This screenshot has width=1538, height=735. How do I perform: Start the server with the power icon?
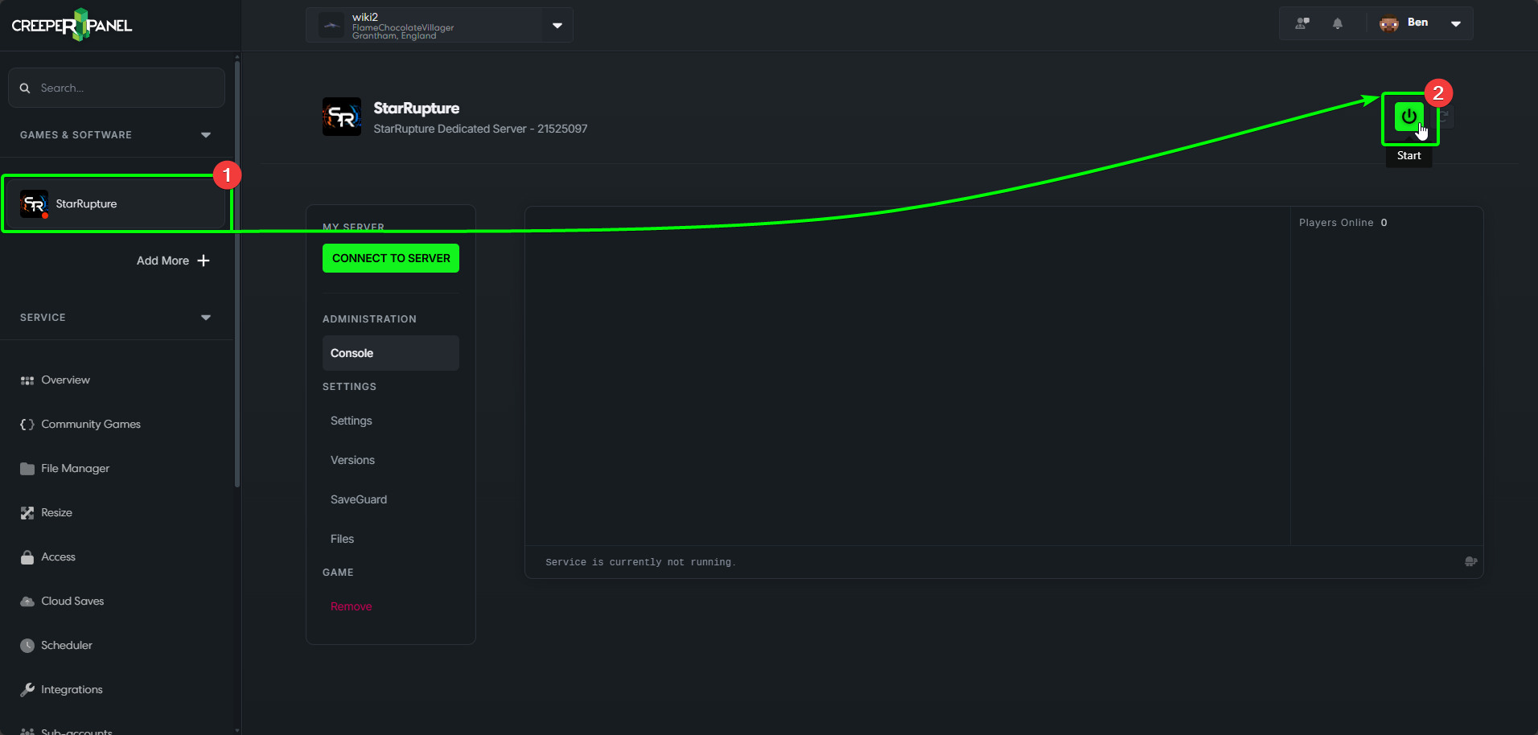click(x=1408, y=117)
